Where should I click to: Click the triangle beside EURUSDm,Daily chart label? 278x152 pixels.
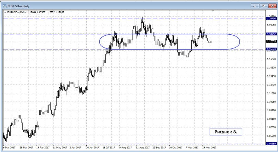coord(5,12)
